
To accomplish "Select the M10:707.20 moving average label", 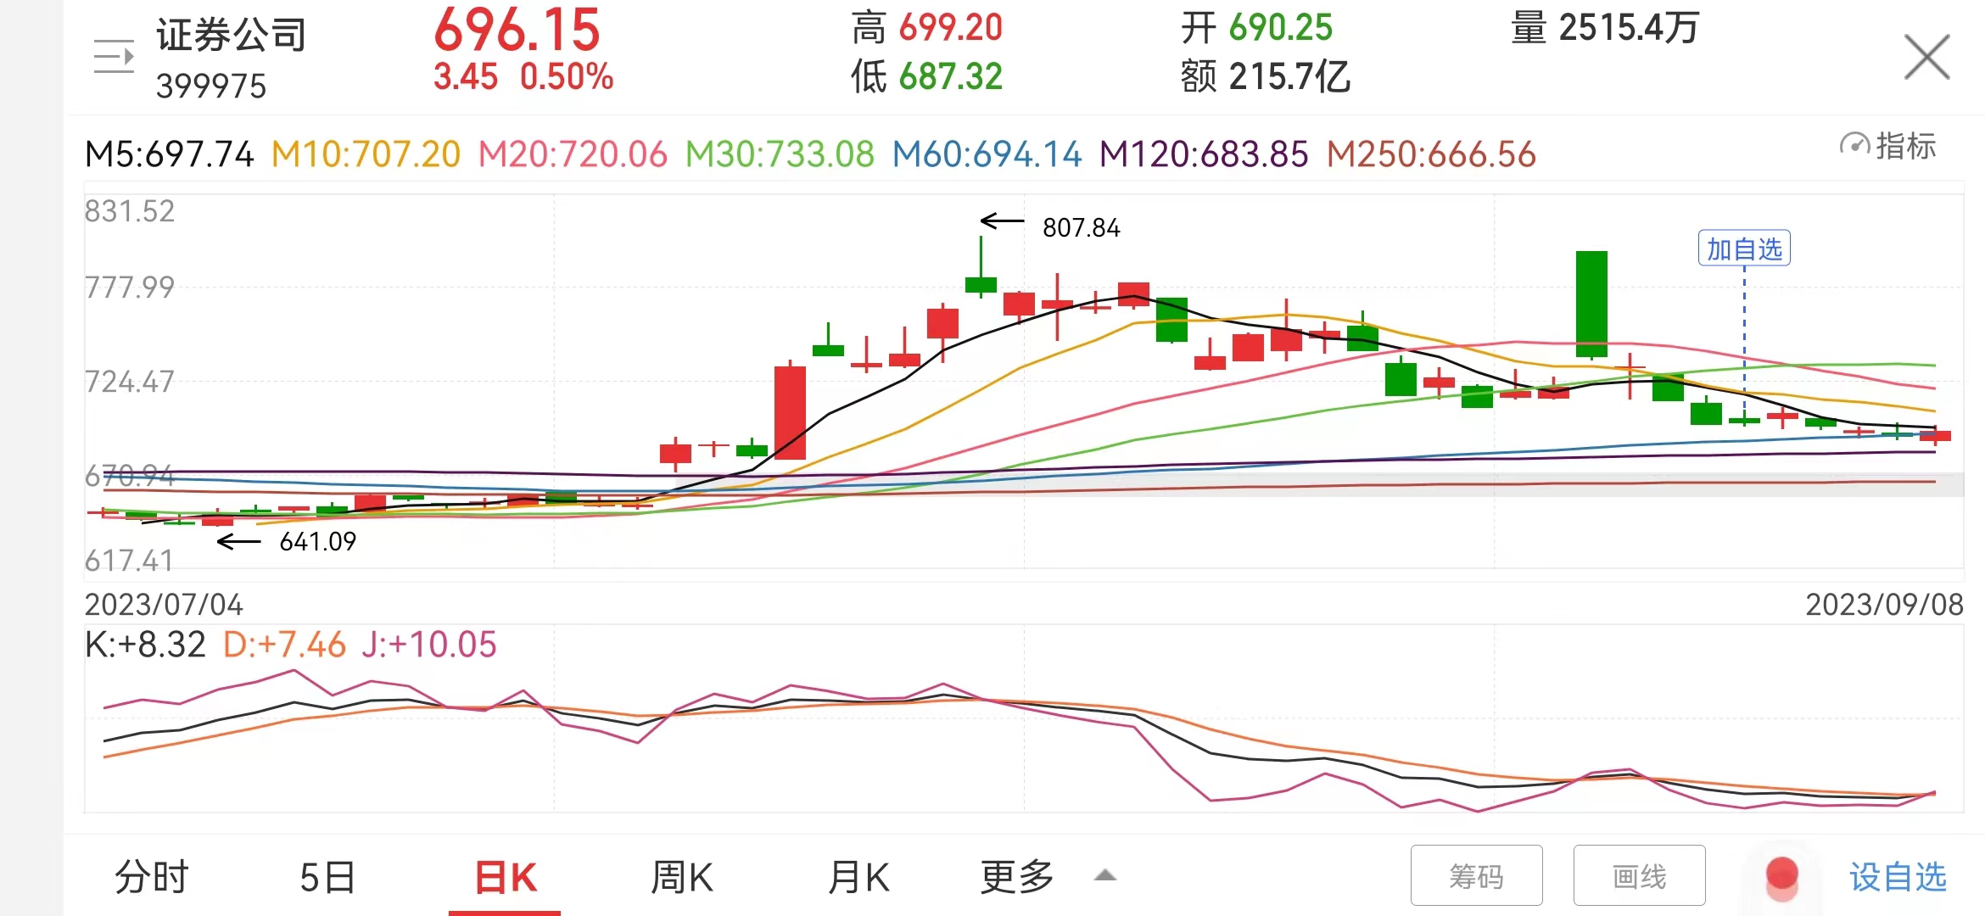I will pyautogui.click(x=366, y=154).
